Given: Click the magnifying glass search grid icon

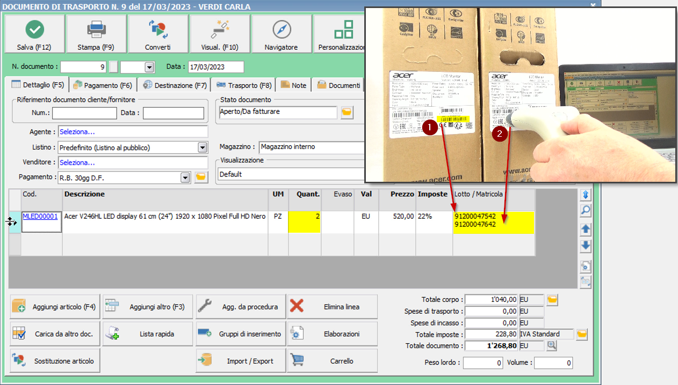Looking at the screenshot, I should [x=586, y=211].
